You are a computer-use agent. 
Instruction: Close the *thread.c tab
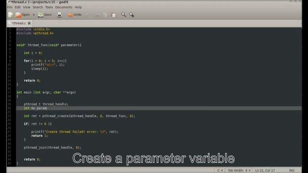29,23
